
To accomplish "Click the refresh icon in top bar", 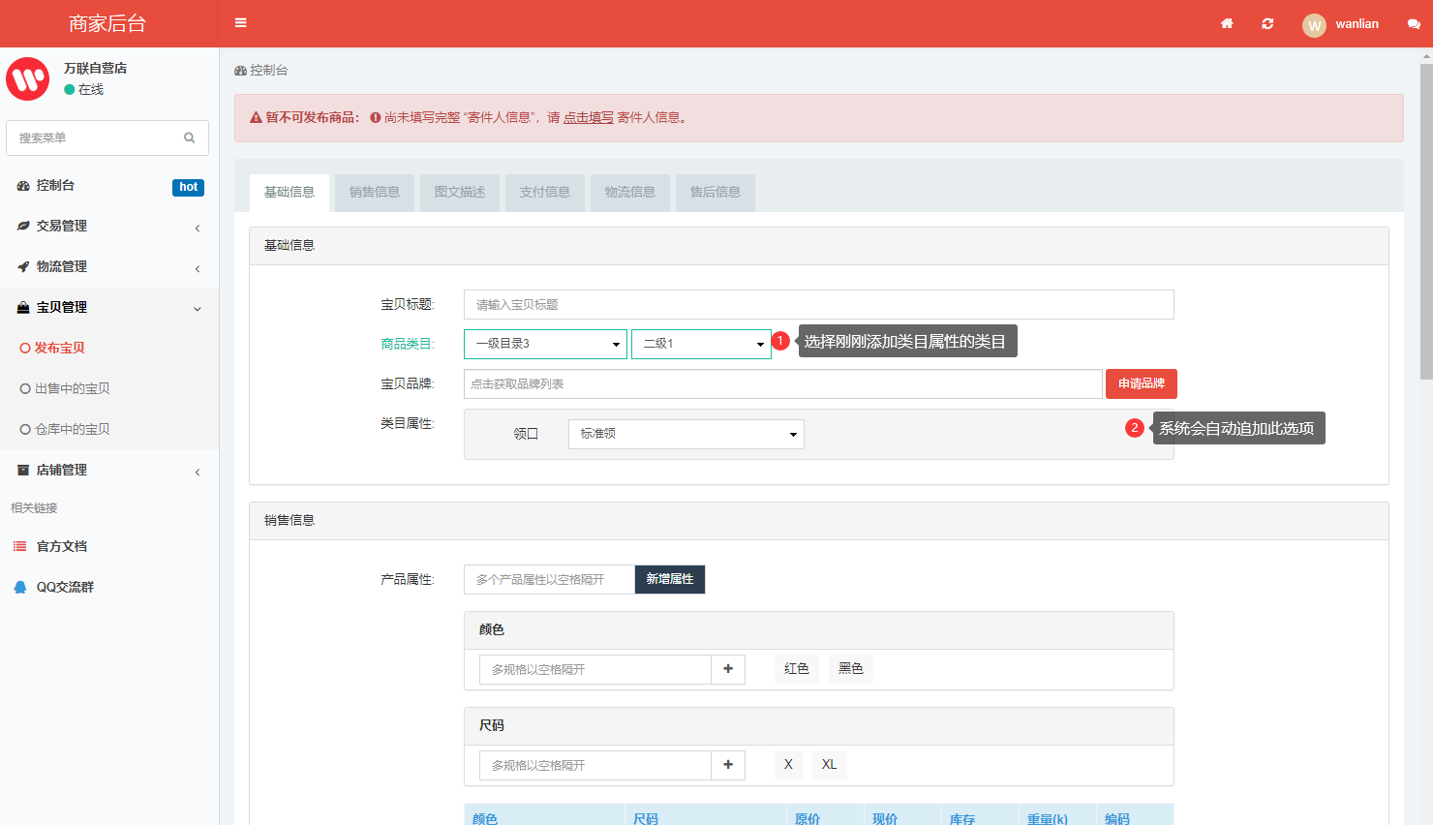I will (1267, 24).
